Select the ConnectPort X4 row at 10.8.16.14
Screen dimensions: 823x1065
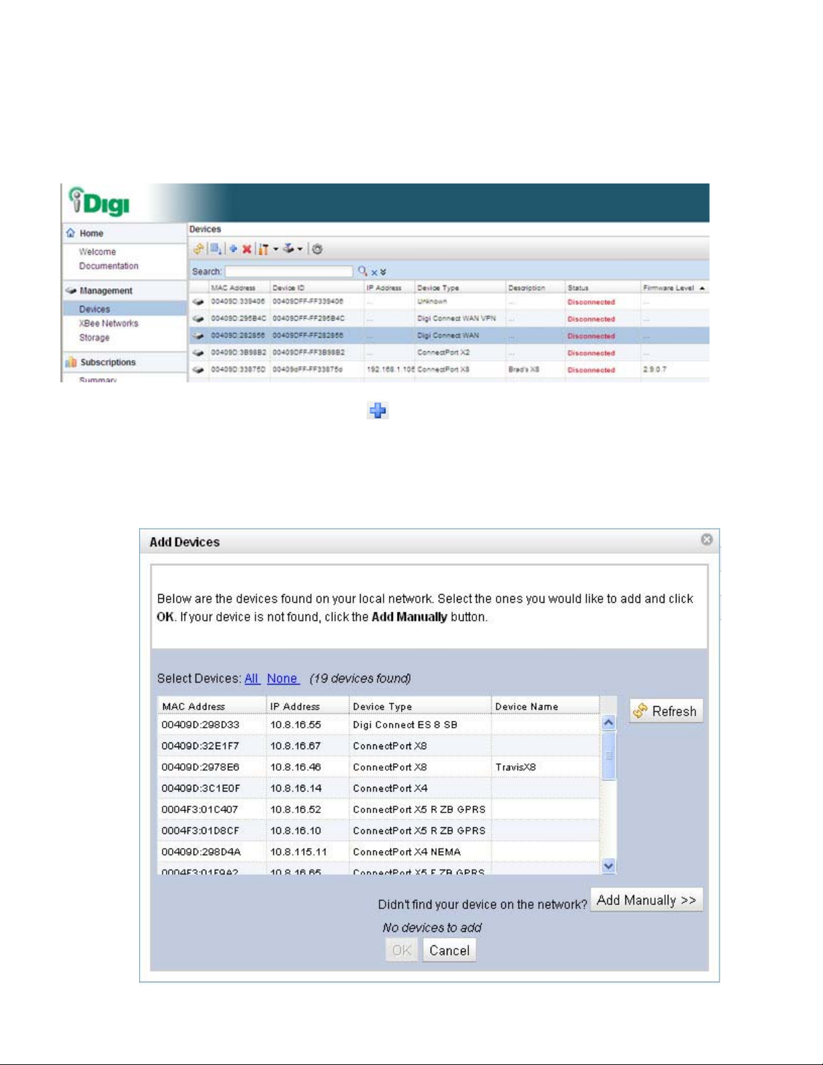click(379, 788)
